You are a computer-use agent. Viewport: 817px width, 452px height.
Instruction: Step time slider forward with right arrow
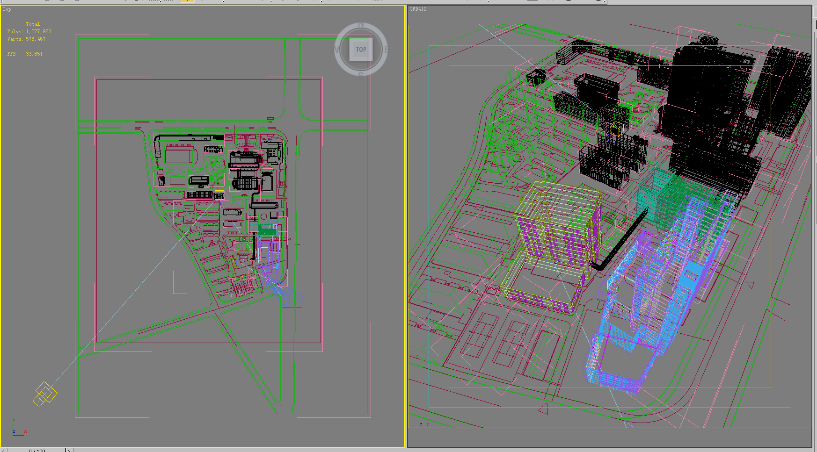click(x=69, y=450)
